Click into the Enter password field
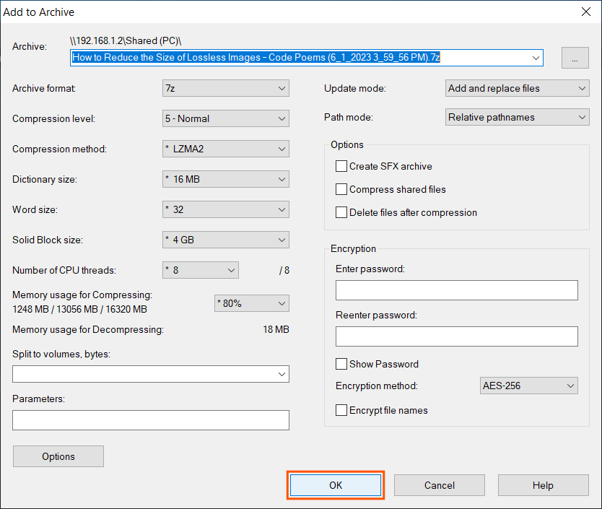This screenshot has height=509, width=602. (456, 290)
